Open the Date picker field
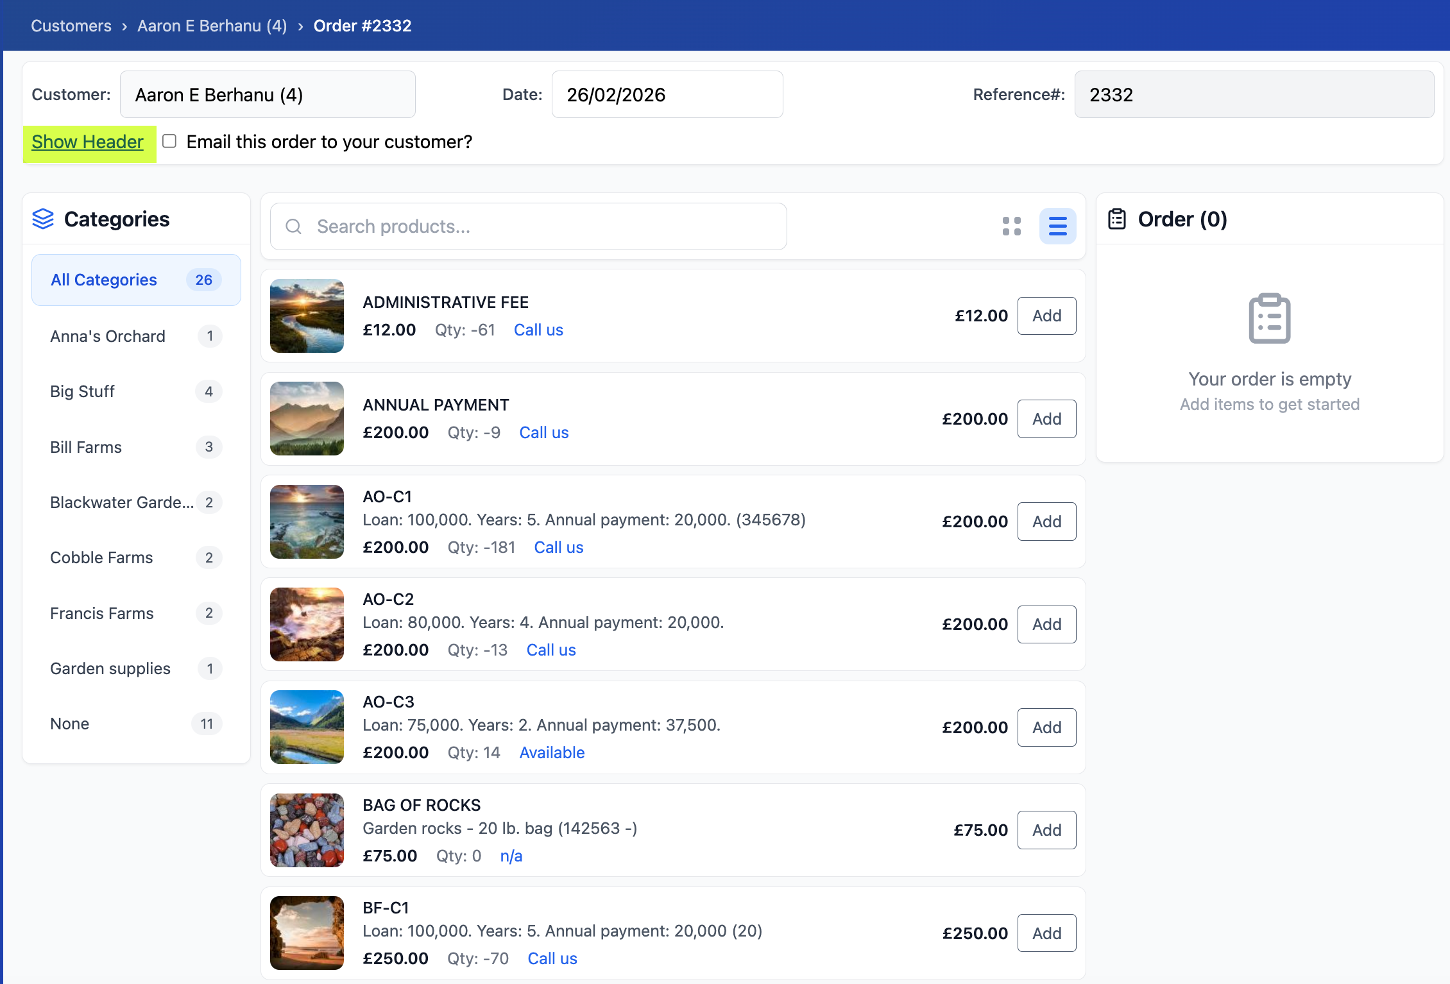Viewport: 1450px width, 984px height. [667, 95]
